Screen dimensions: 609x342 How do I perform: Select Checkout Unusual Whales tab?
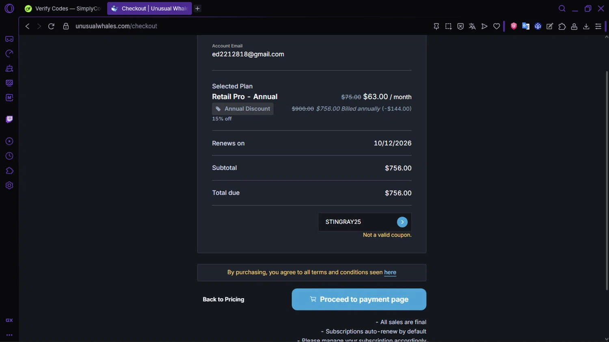[149, 9]
